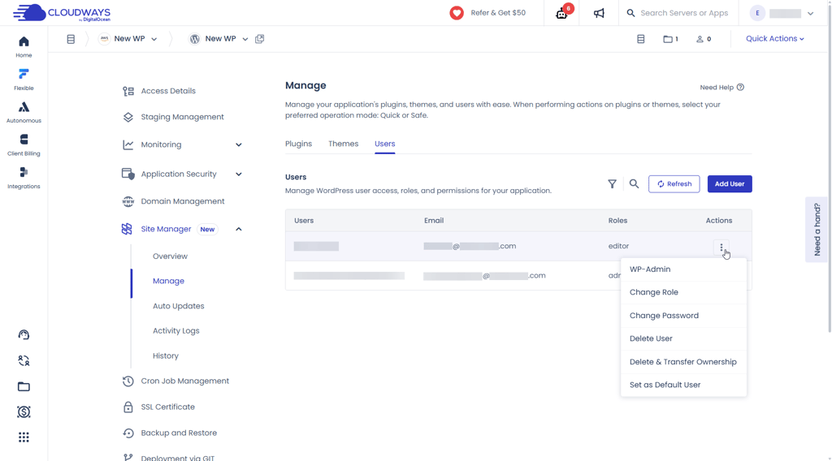
Task: Click the filter funnel icon for Users
Action: click(x=612, y=184)
